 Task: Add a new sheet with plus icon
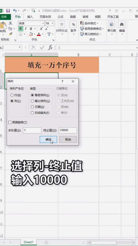pos(46,242)
